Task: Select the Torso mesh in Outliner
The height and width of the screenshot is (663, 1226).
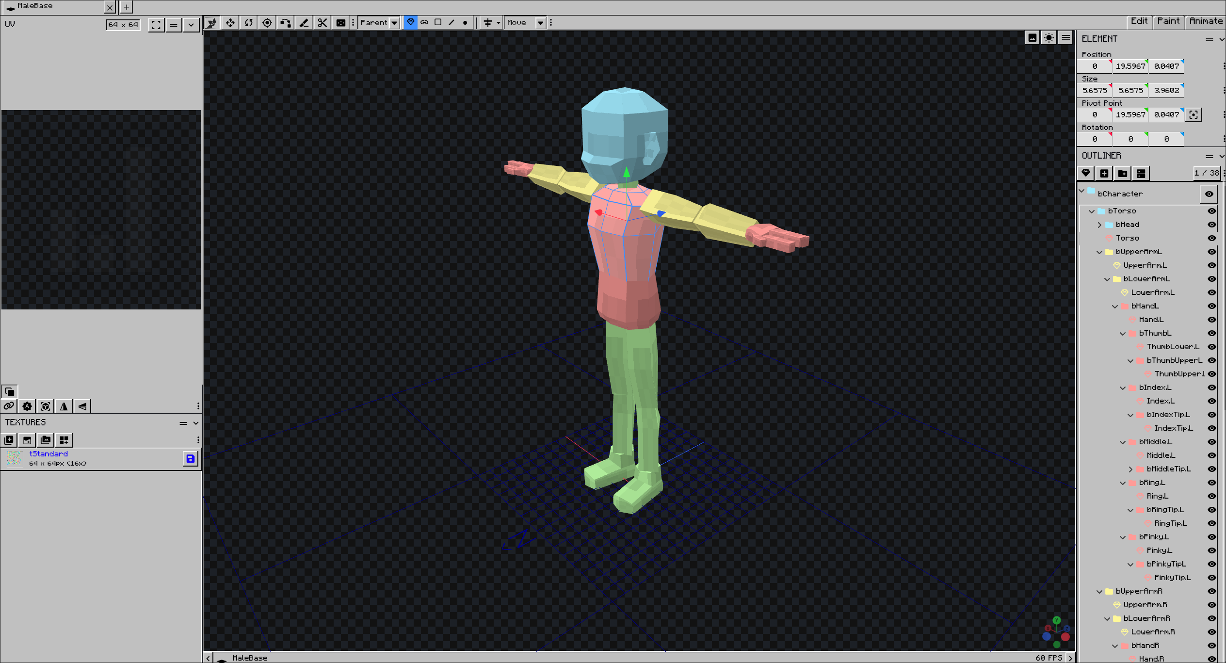Action: coord(1127,238)
